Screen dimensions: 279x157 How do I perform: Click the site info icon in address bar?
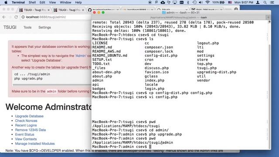pos(23,17)
